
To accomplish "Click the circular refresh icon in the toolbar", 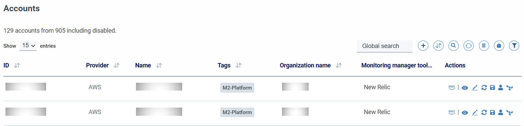I will point(469,46).
